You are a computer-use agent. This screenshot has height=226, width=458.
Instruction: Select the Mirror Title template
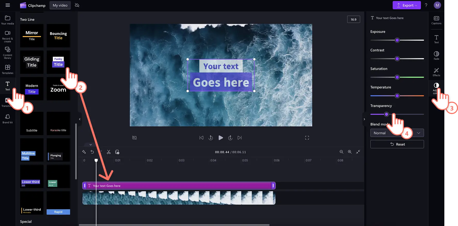coord(32,36)
